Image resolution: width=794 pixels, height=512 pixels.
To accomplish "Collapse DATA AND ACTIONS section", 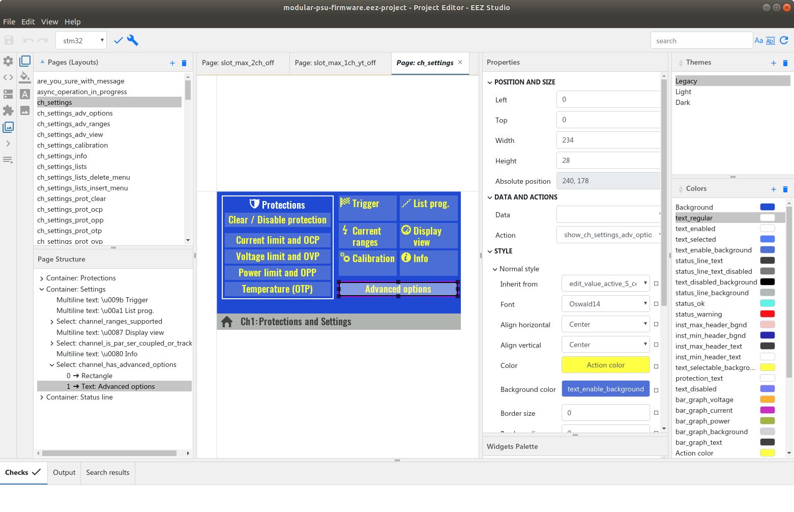I will [x=490, y=197].
